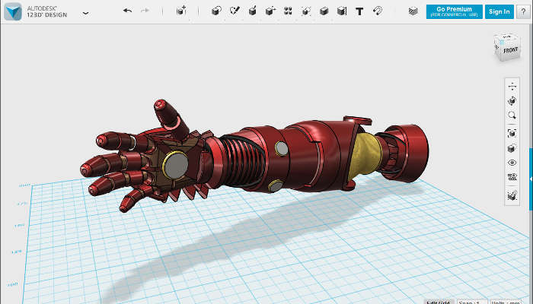Open Help with the question mark button

523,11
